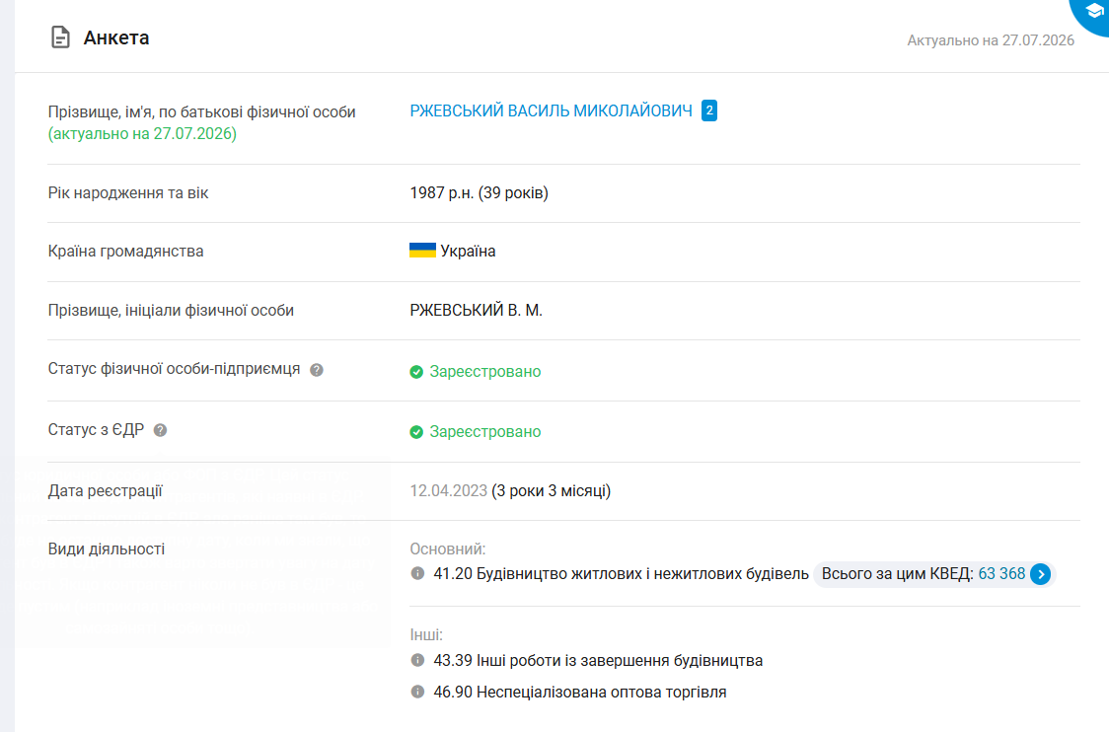Show help for Статус фізичної особи-підприємця
Image resolution: width=1109 pixels, height=732 pixels.
(x=317, y=370)
